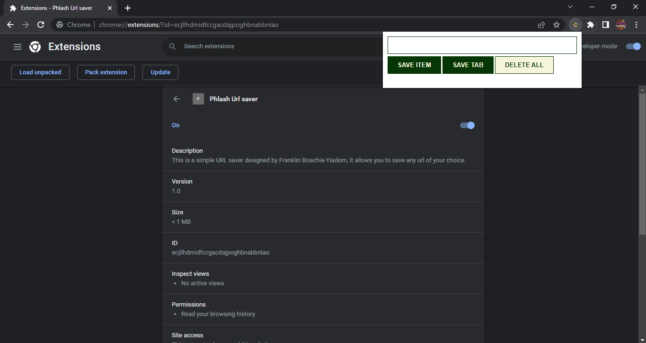Image resolution: width=646 pixels, height=343 pixels.
Task: Click the address bar URL
Action: point(188,25)
